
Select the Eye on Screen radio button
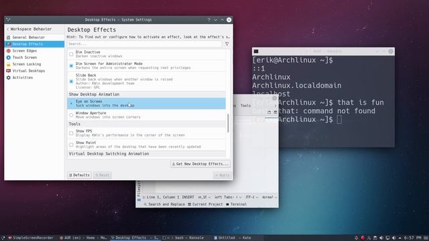71,104
